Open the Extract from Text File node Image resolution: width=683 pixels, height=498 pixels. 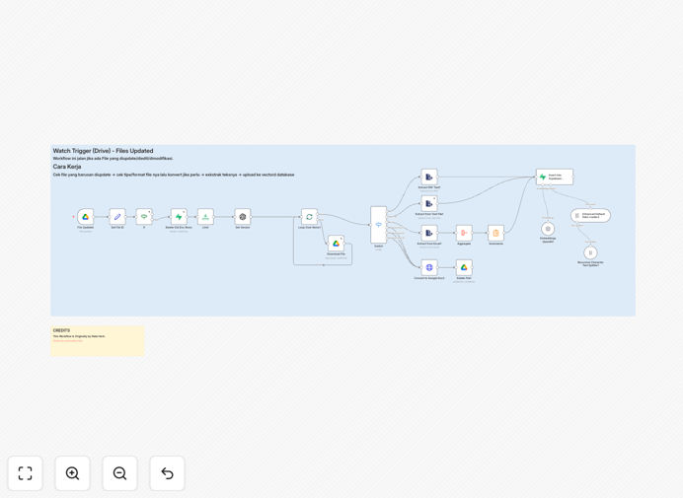click(x=429, y=204)
